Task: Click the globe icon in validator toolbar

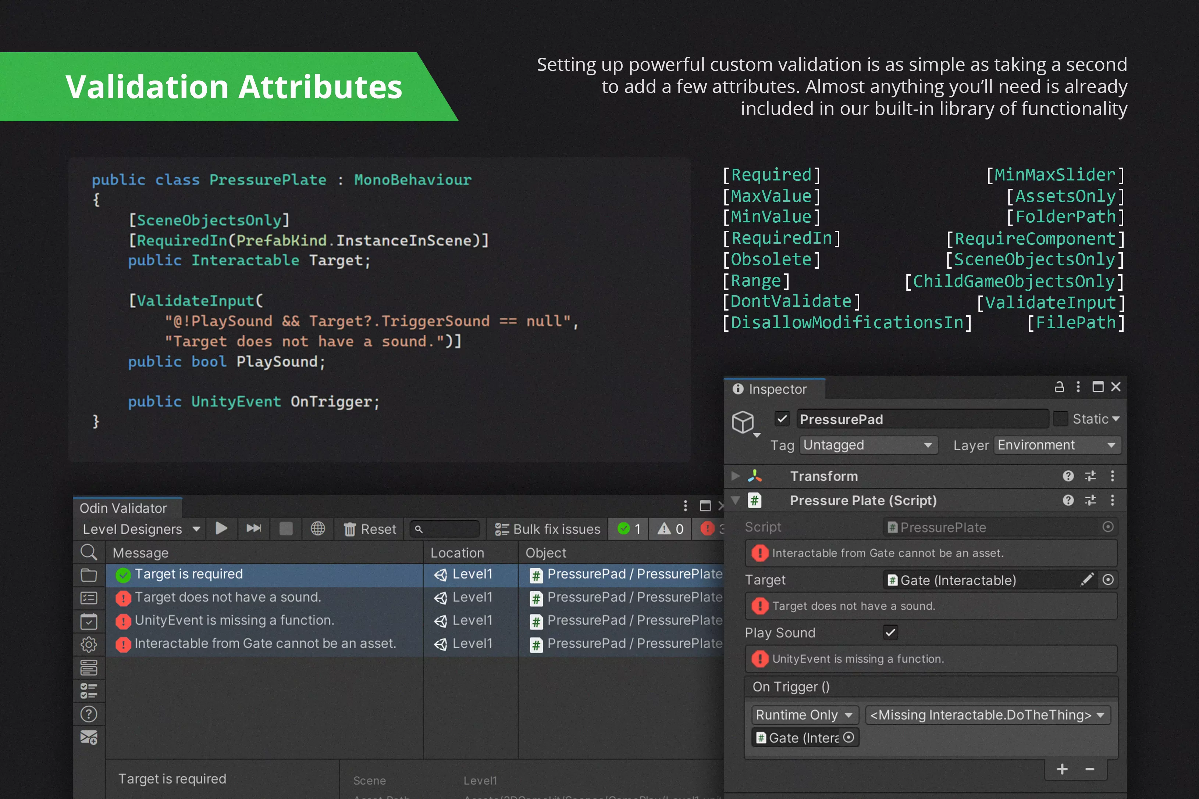Action: 318,529
